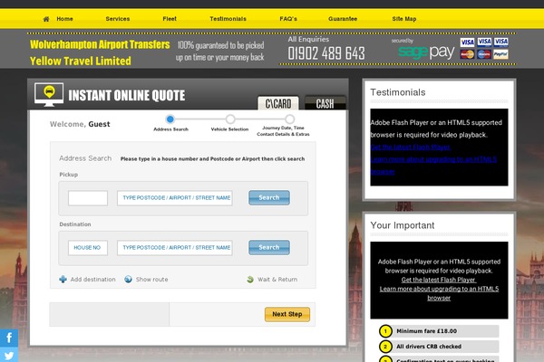Click the Pickup postcode / airport field

coord(175,197)
